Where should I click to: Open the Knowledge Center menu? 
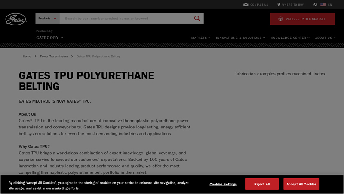tap(290, 38)
